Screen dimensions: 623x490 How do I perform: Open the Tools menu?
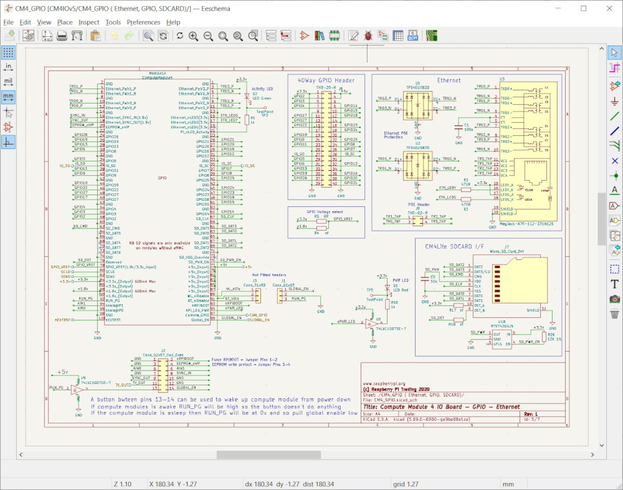coord(113,22)
